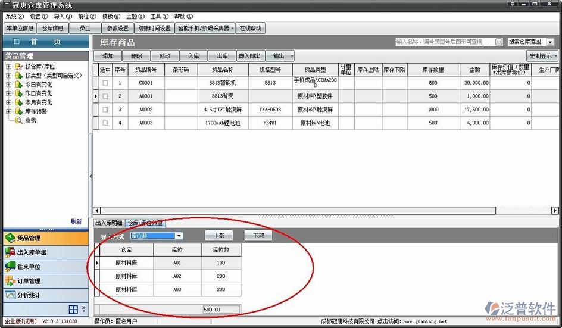Viewport: 562px width, 328px height.
Task: Switch to the 出入库明细 tab
Action: [108, 223]
